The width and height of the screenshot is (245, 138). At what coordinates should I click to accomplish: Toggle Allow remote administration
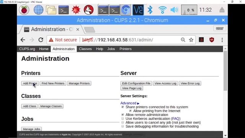pyautogui.click(x=122, y=115)
